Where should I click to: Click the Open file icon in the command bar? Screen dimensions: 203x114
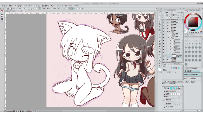pyautogui.click(x=8, y=9)
